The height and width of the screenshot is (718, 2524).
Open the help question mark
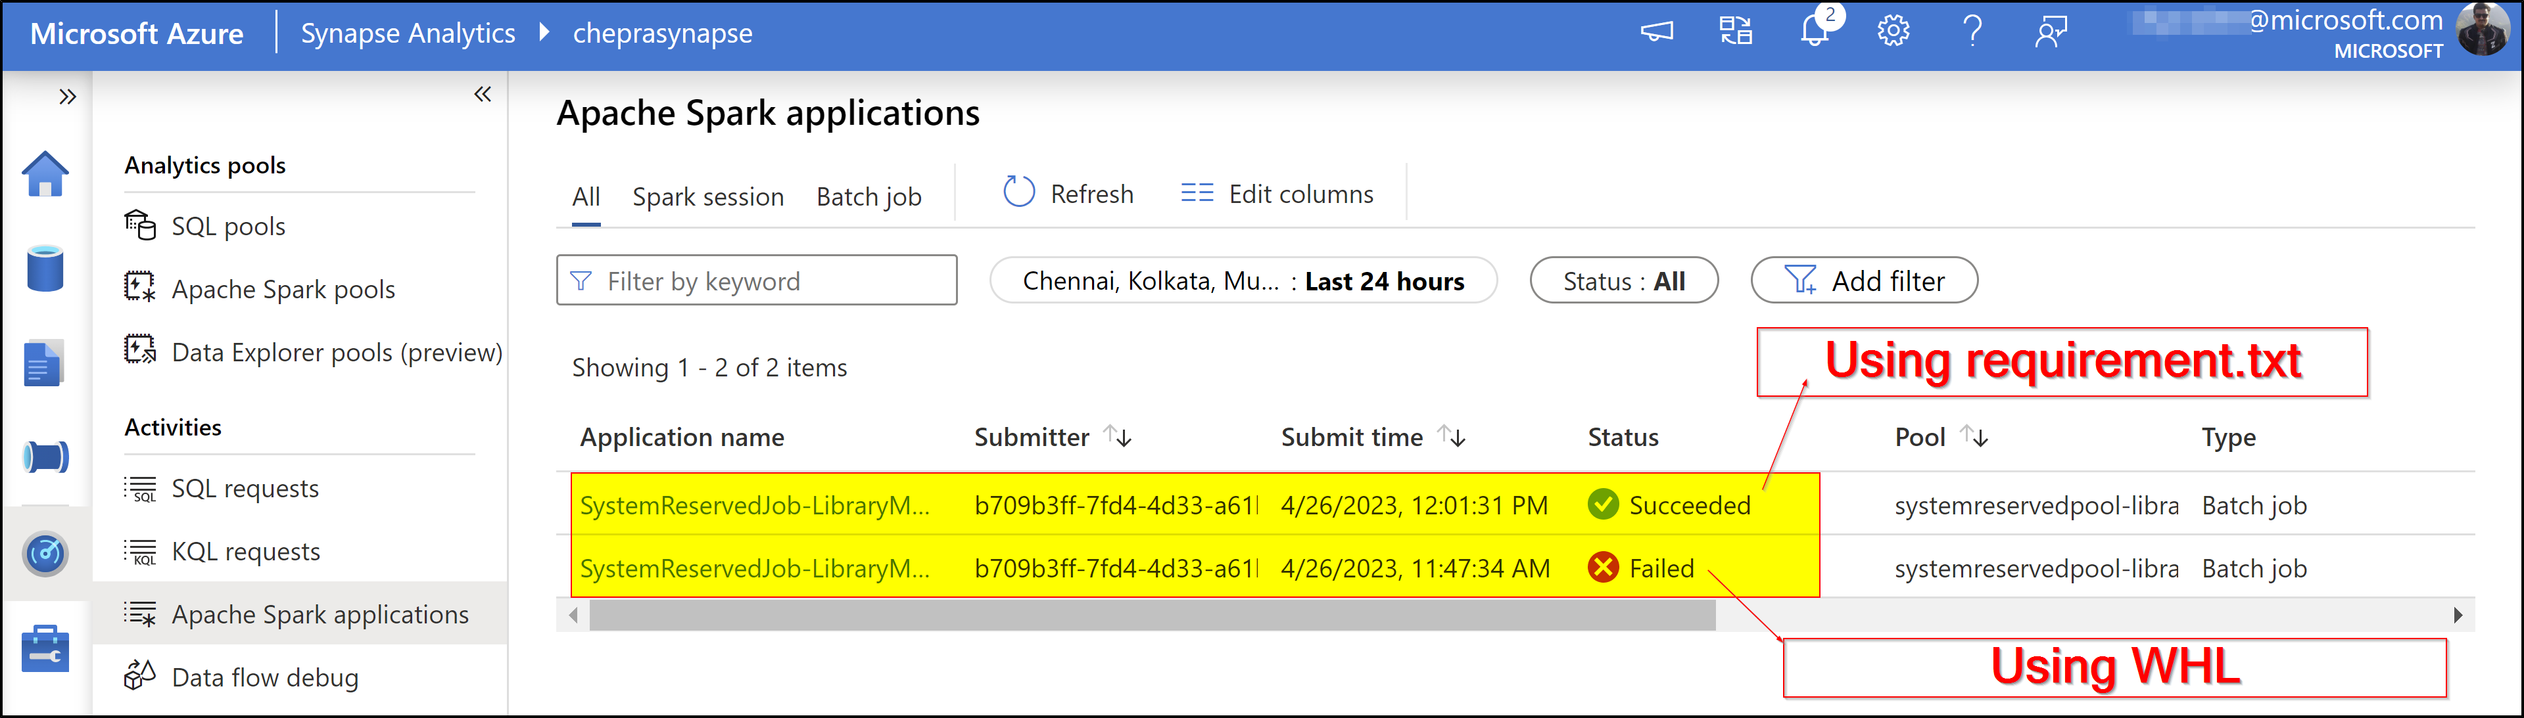click(x=1972, y=32)
